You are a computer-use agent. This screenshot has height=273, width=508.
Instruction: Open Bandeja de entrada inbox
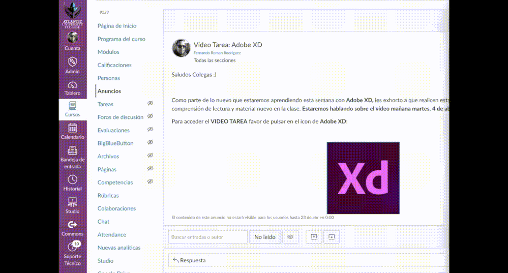click(72, 158)
